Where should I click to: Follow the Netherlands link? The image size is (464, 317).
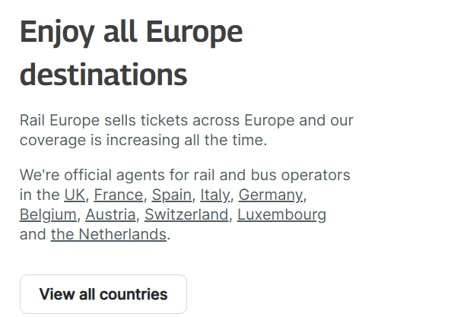tap(108, 234)
